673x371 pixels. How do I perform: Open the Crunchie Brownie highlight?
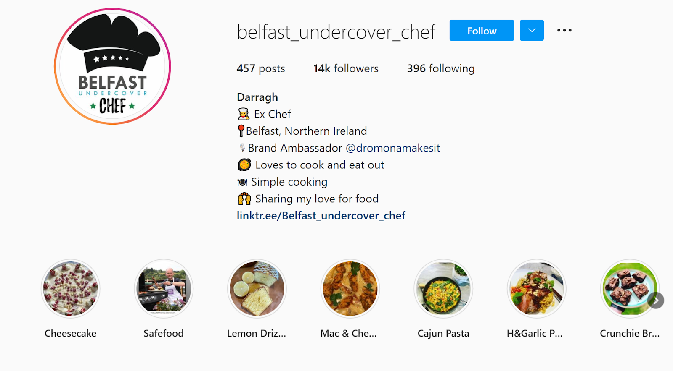[630, 289]
